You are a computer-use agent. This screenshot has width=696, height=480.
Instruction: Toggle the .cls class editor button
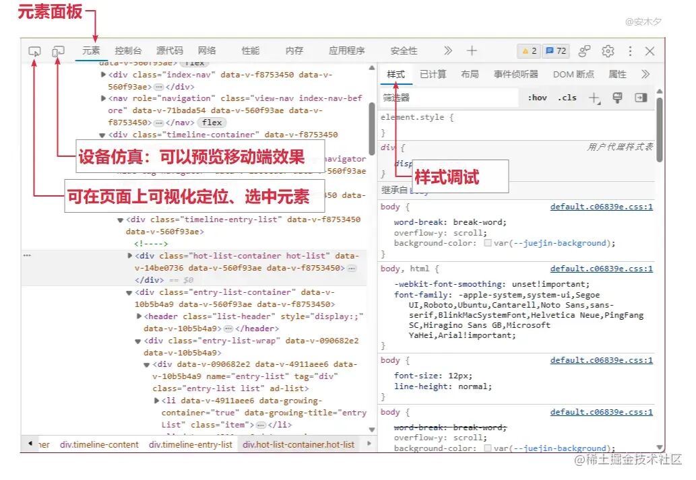567,98
